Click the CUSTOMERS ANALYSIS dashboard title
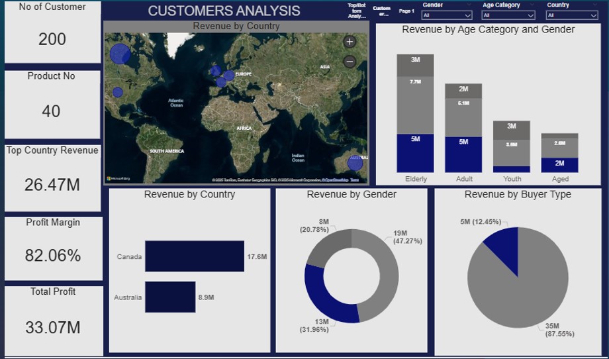609x359 pixels. pyautogui.click(x=224, y=11)
